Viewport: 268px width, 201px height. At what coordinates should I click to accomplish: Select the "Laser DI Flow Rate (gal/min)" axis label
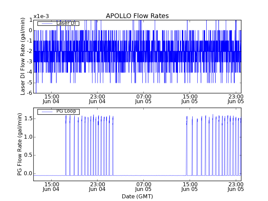[x=22, y=56]
